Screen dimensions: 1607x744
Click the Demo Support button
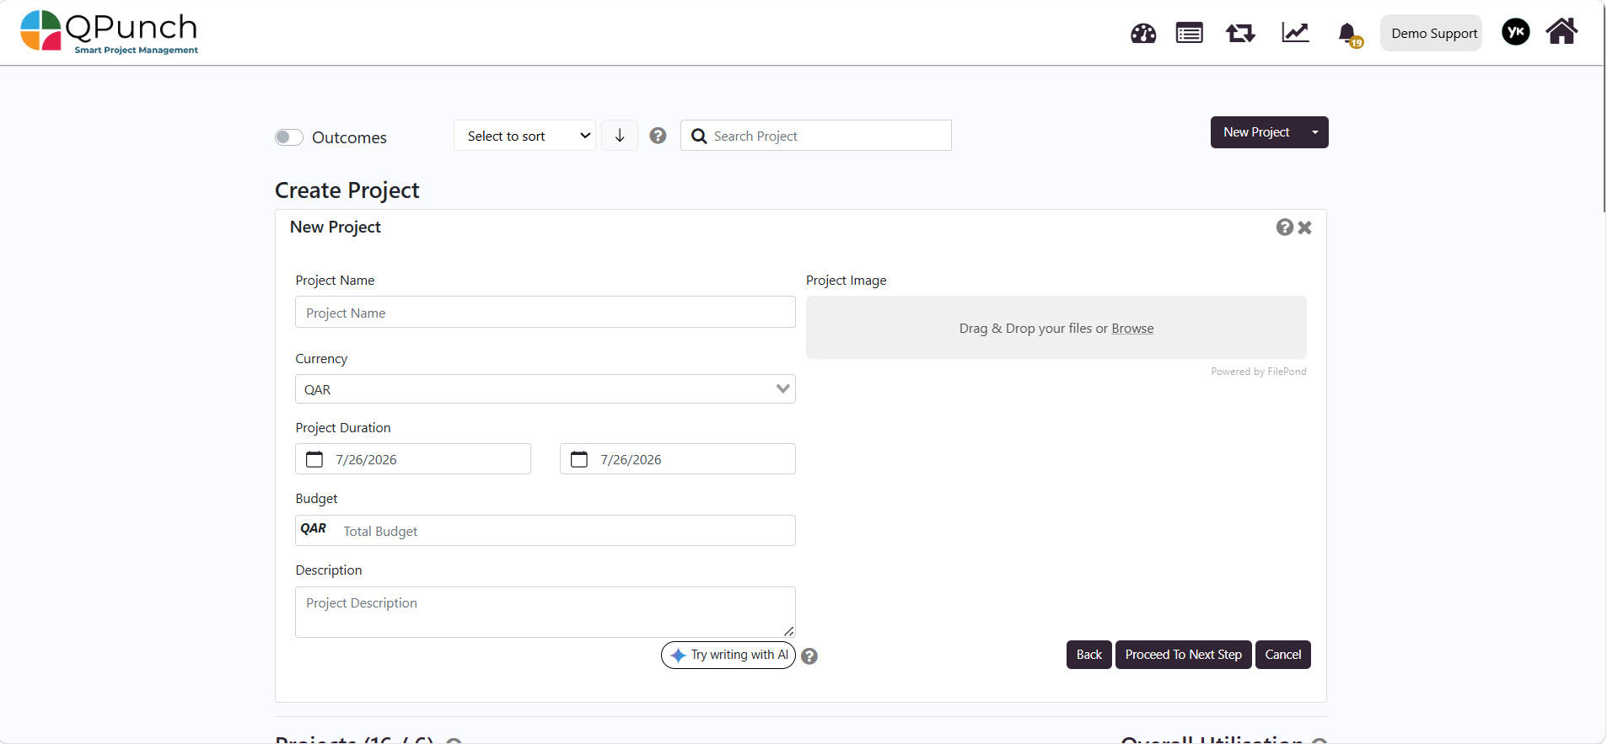coord(1431,33)
